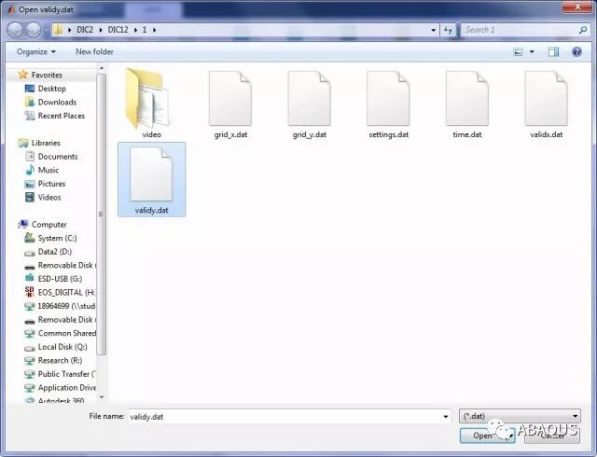Image resolution: width=597 pixels, height=457 pixels.
Task: Select Computer in the navigation pane
Action: click(49, 225)
